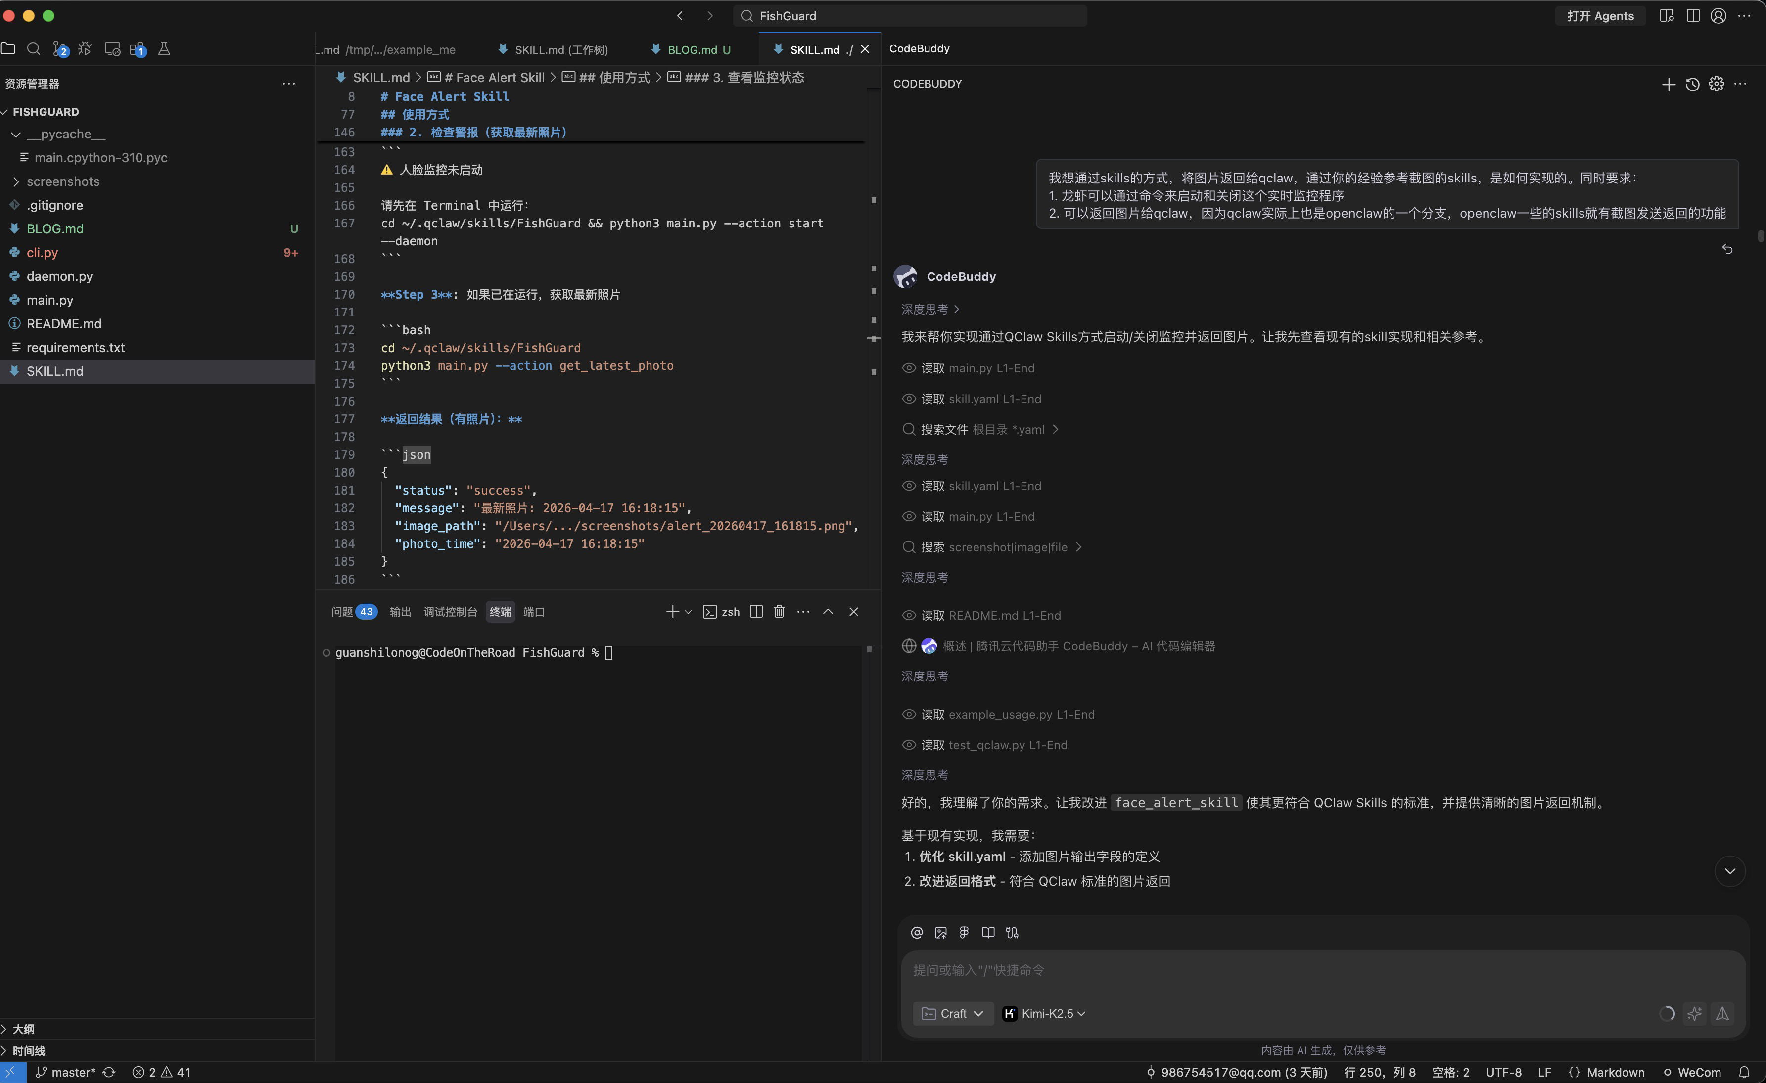Image resolution: width=1766 pixels, height=1083 pixels.
Task: Open CodeBuddy settings gear icon
Action: coord(1716,85)
